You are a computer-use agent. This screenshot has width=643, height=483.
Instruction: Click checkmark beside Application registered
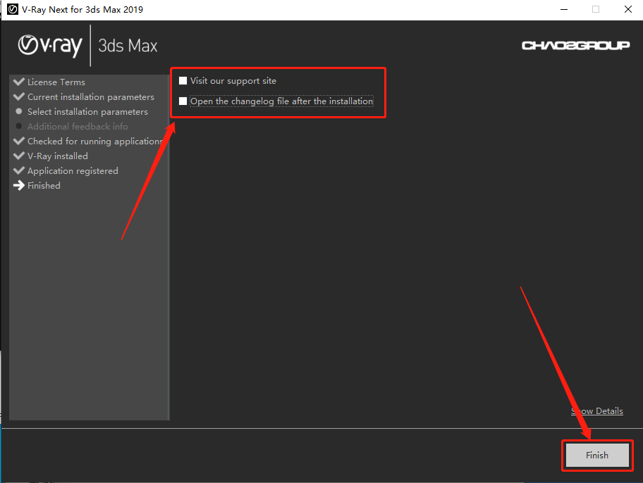point(19,170)
